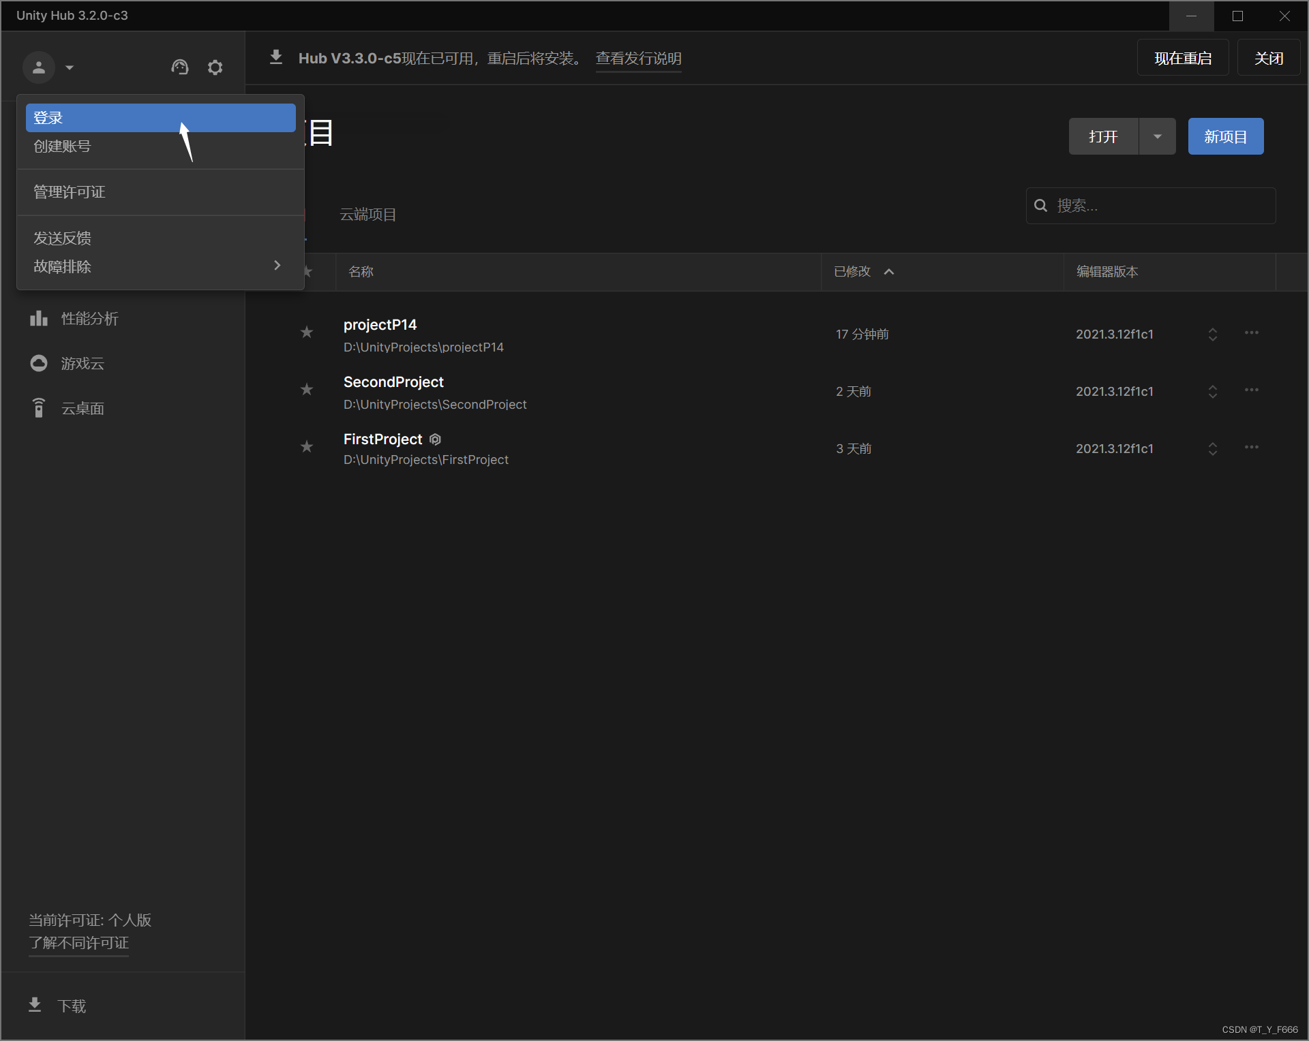The height and width of the screenshot is (1041, 1309).
Task: Sort by 编辑器版本 column header
Action: click(x=1108, y=272)
